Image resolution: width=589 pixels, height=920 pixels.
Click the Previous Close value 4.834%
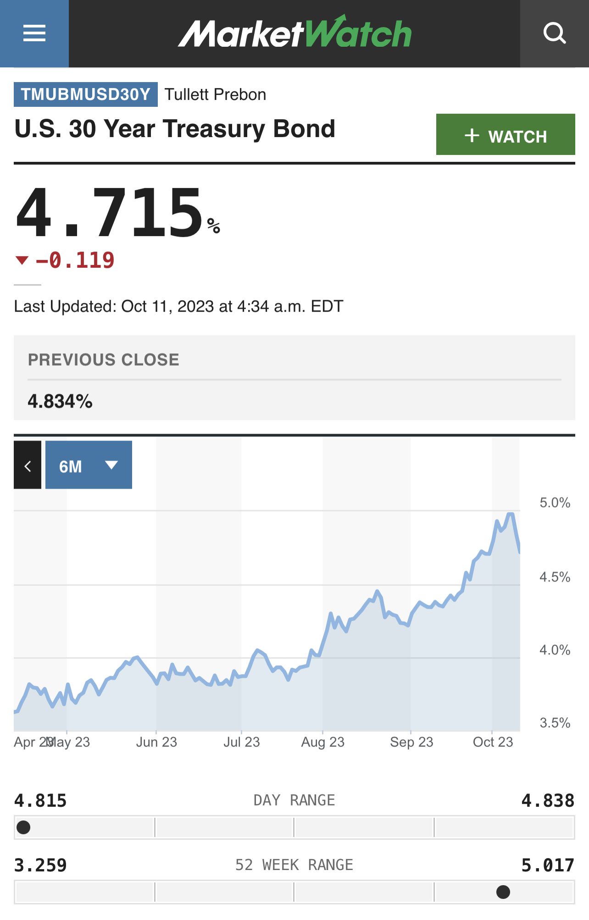pos(60,402)
